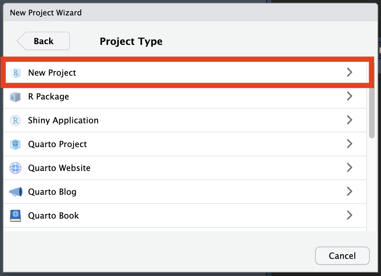The width and height of the screenshot is (381, 276).
Task: Choose the Shiny Application project type
Action: pos(63,120)
